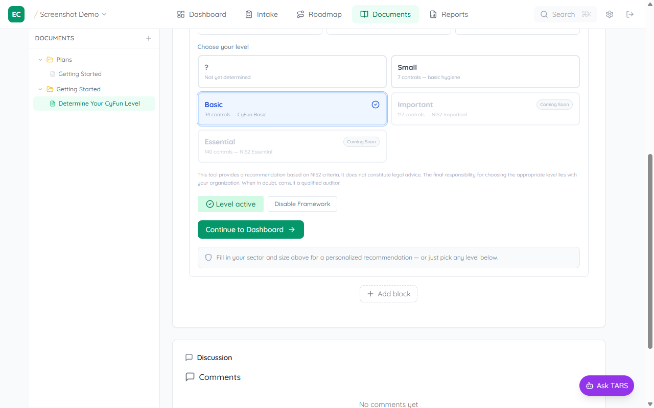Click the shield icon in the recommendation banner
This screenshot has height=408, width=654.
coord(208,257)
